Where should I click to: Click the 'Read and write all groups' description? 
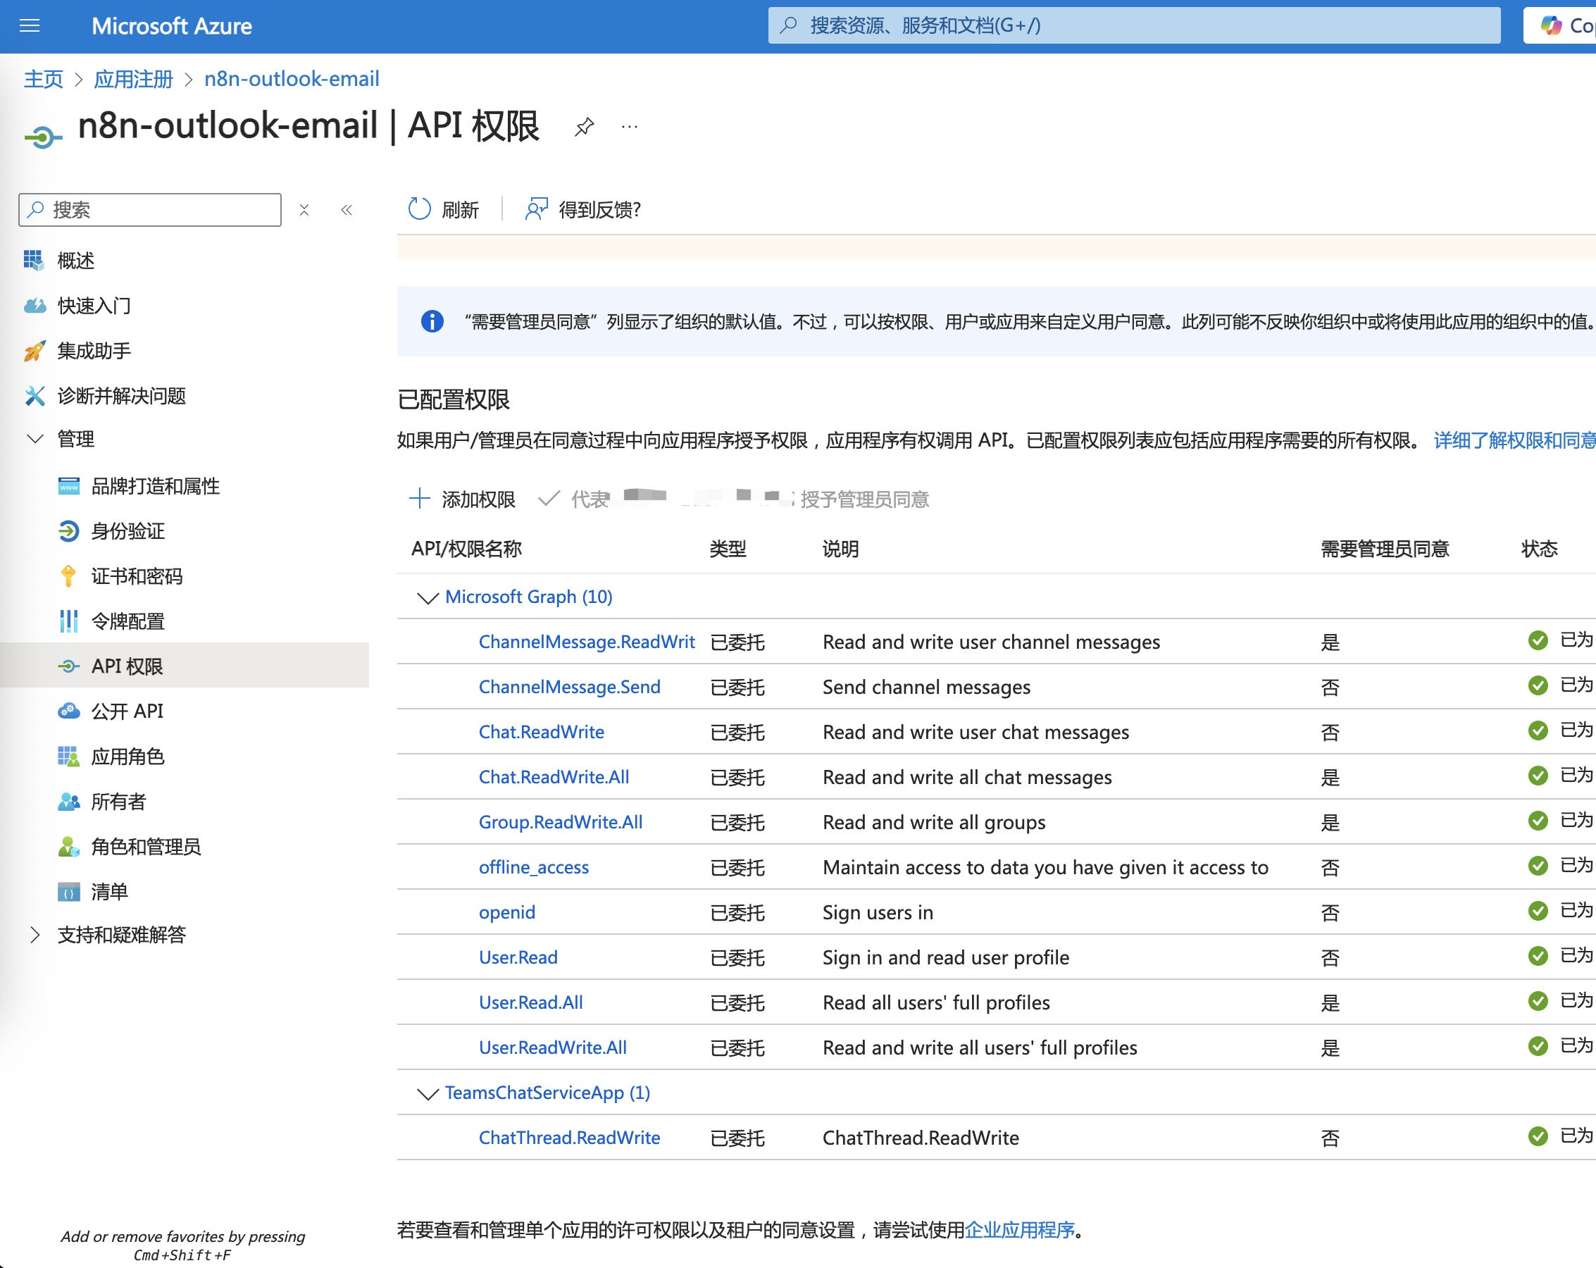[x=933, y=822]
